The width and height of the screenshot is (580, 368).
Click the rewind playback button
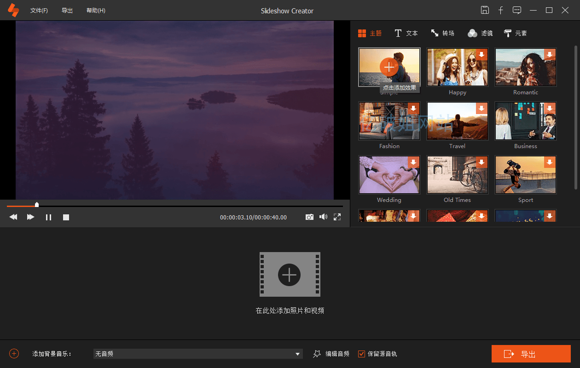13,217
